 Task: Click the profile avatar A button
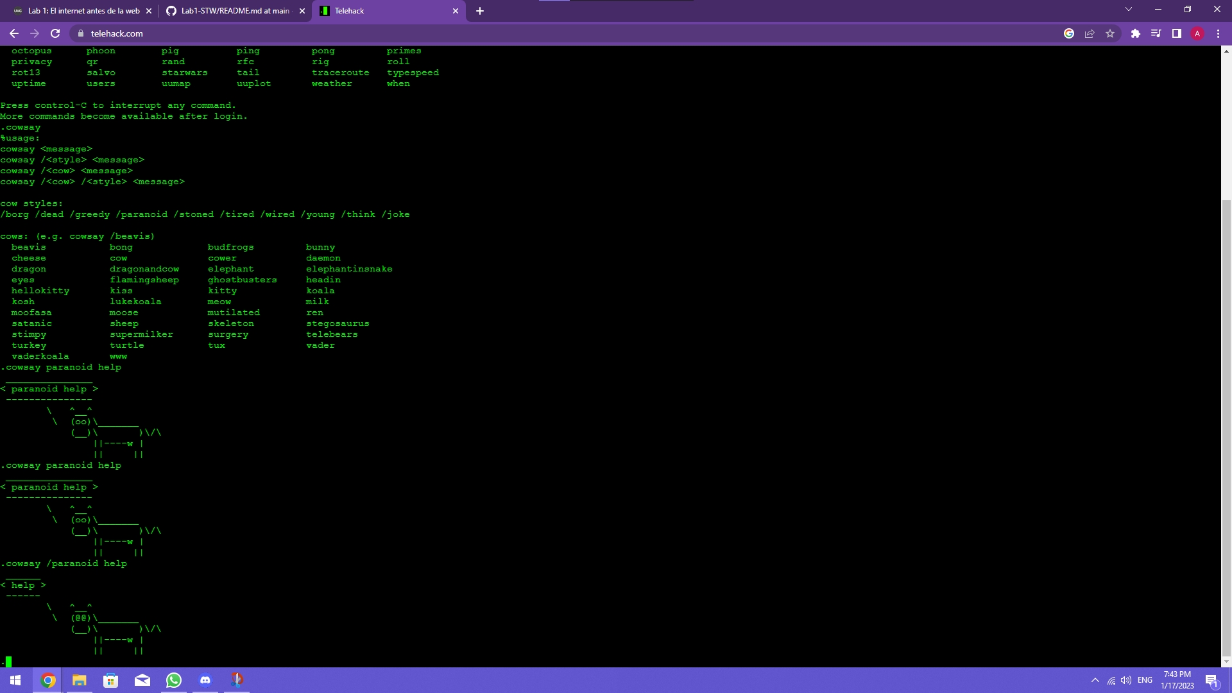tap(1197, 33)
